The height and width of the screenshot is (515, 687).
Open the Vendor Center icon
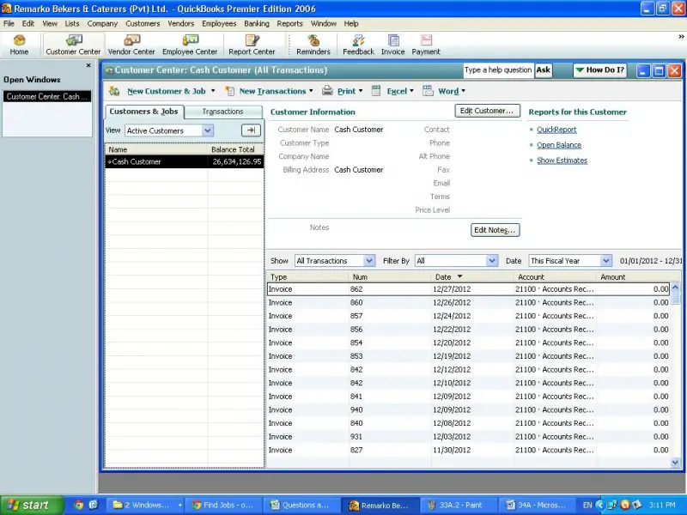tap(131, 45)
